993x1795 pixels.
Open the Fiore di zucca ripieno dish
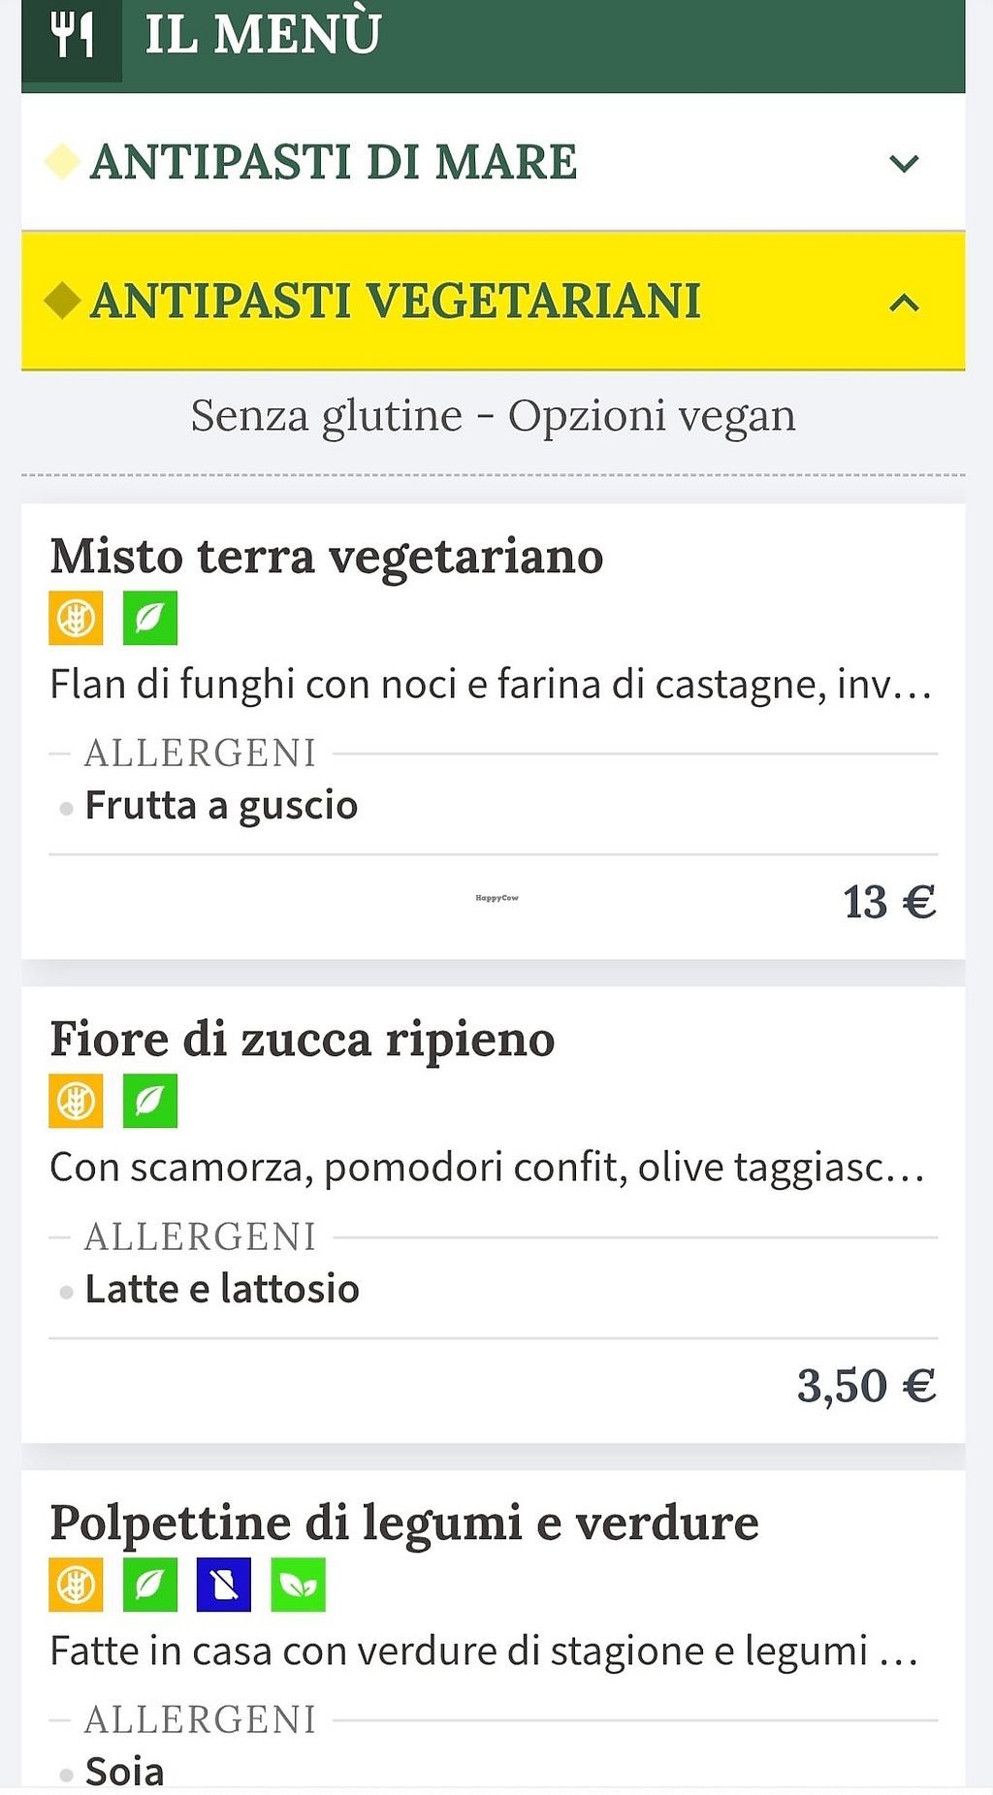pyautogui.click(x=303, y=1040)
